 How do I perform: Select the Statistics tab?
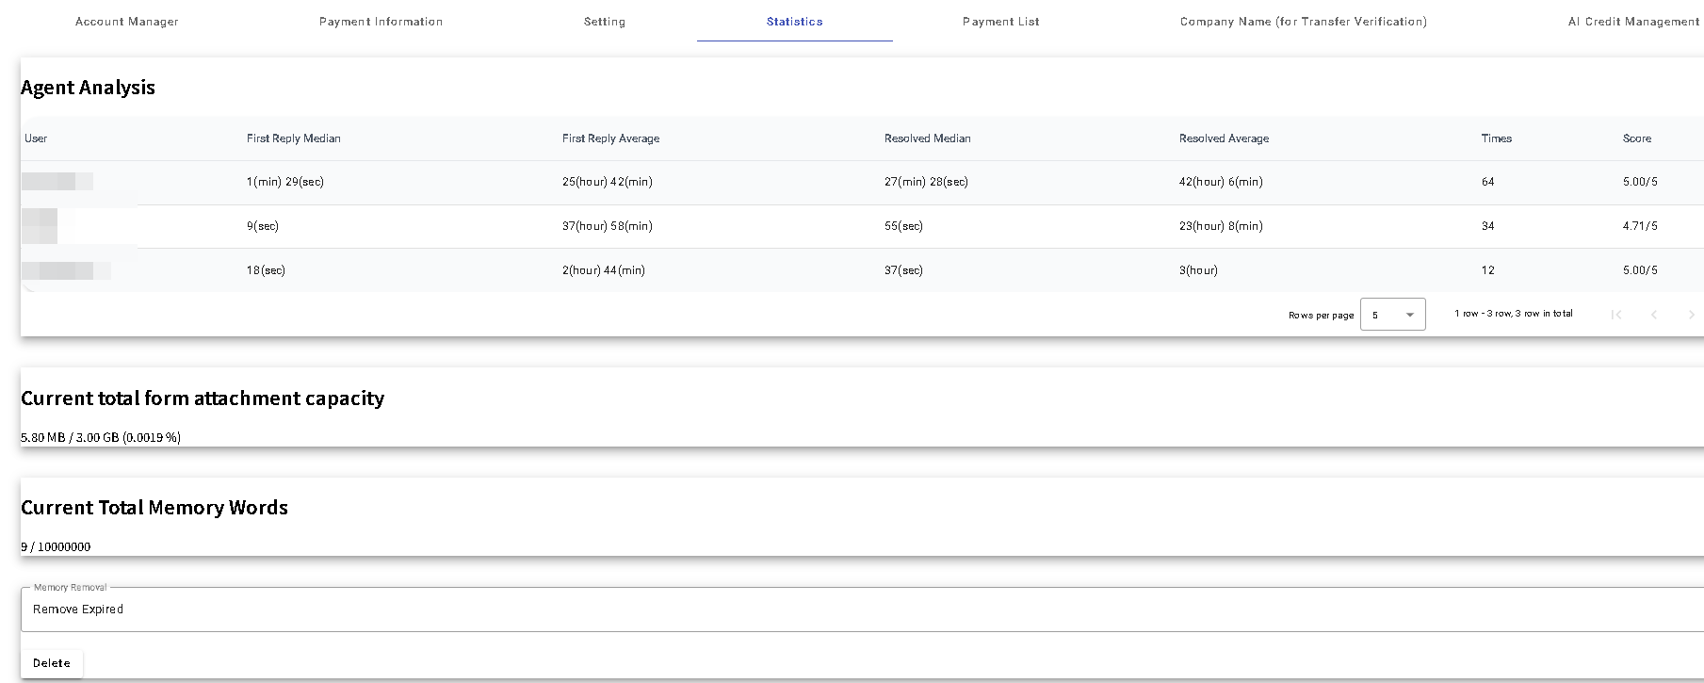pyautogui.click(x=794, y=22)
